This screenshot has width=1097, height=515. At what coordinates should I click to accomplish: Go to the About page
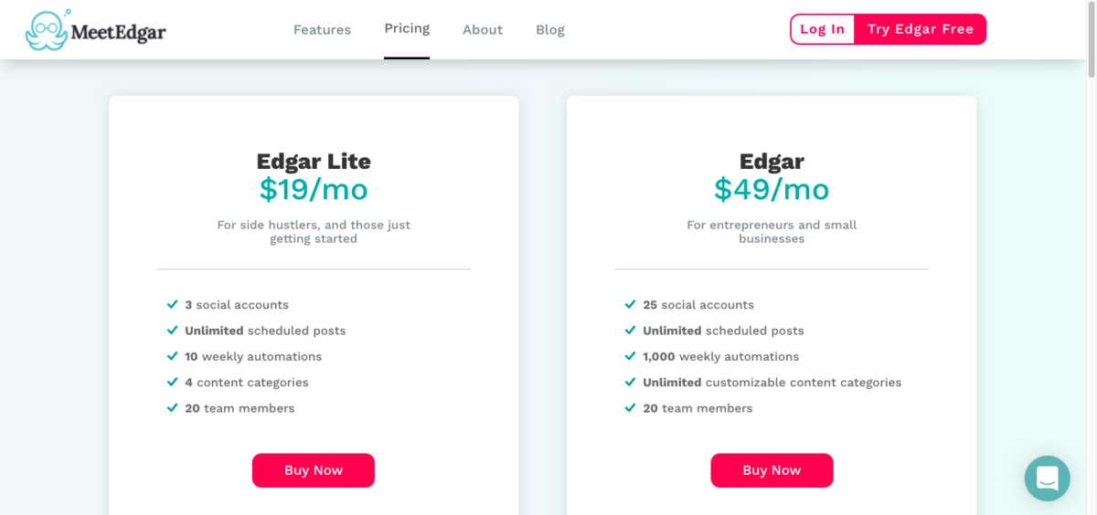coord(483,29)
